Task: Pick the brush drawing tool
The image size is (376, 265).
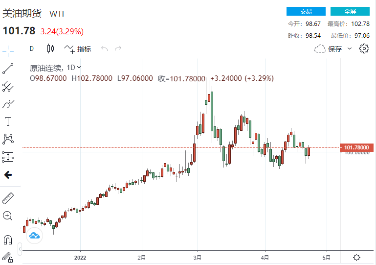Action: [x=8, y=104]
